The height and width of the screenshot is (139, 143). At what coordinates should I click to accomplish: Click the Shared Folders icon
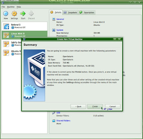pos(54,121)
